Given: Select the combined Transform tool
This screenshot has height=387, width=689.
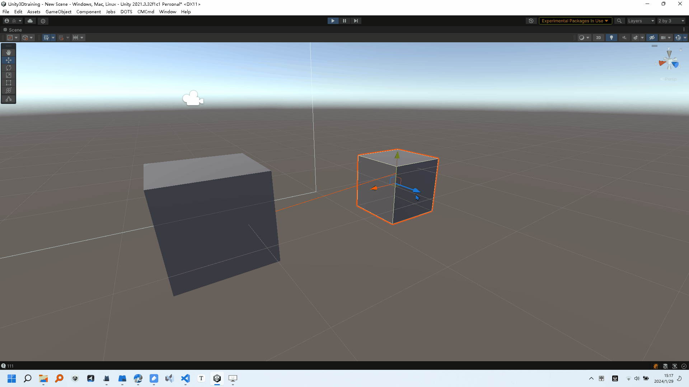Looking at the screenshot, I should (9, 90).
